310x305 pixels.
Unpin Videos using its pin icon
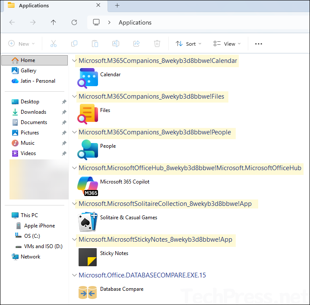coord(64,153)
